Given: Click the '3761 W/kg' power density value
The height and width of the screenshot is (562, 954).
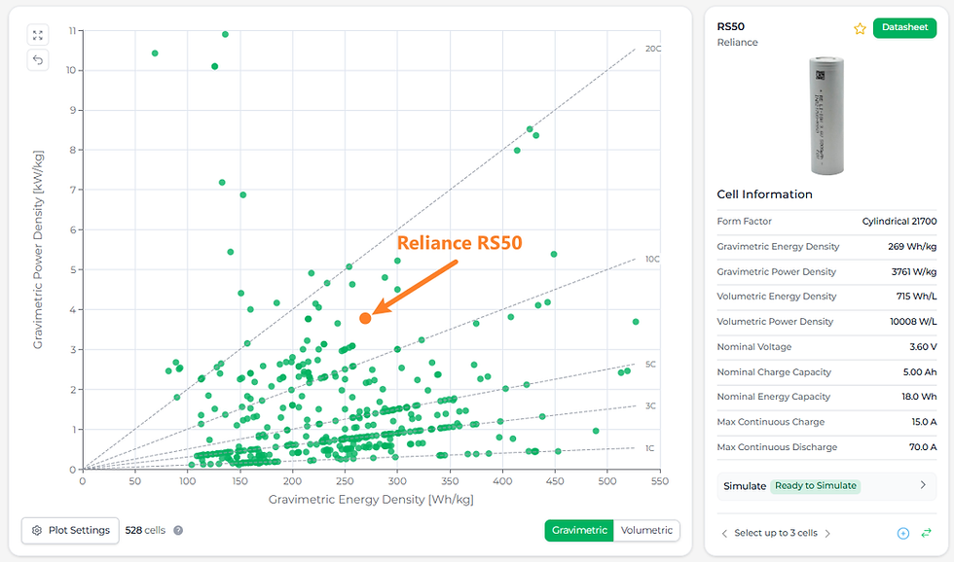Looking at the screenshot, I should click(x=914, y=271).
